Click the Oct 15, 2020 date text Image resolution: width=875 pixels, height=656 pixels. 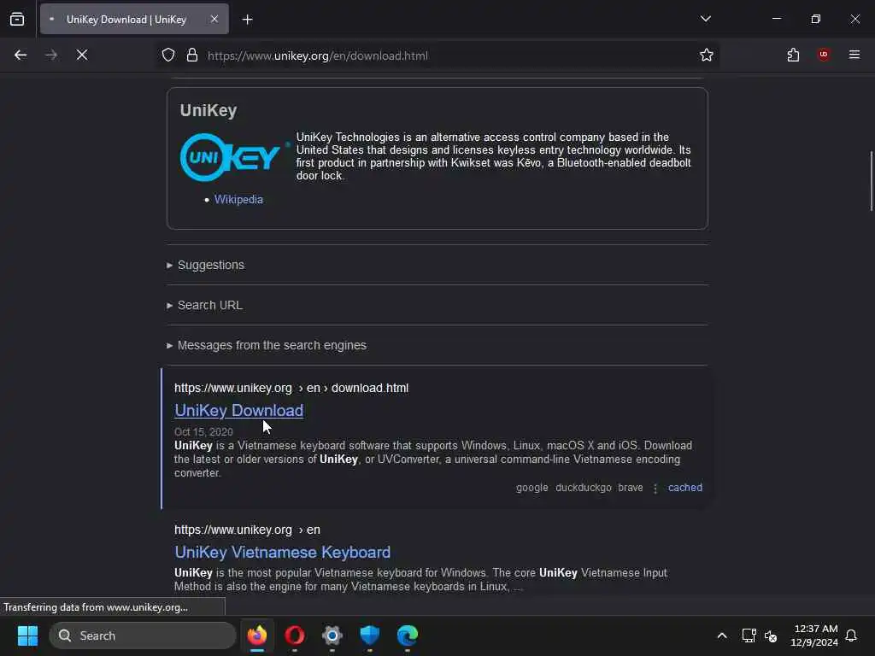(203, 431)
